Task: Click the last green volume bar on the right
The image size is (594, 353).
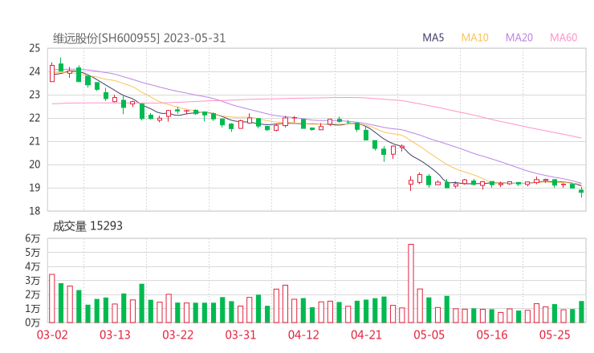Action: [581, 312]
